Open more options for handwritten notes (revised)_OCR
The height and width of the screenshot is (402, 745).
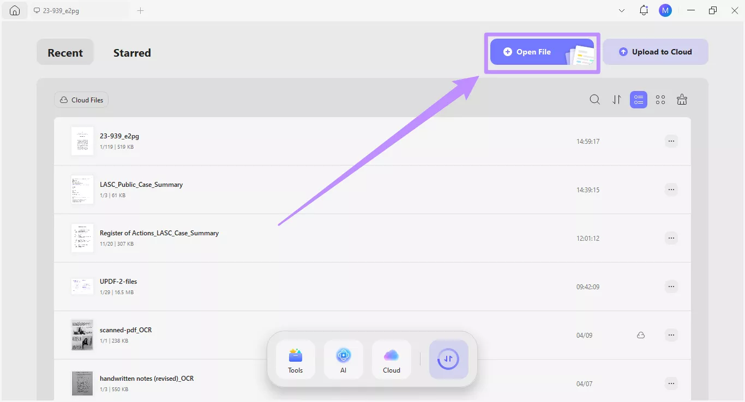coord(671,383)
